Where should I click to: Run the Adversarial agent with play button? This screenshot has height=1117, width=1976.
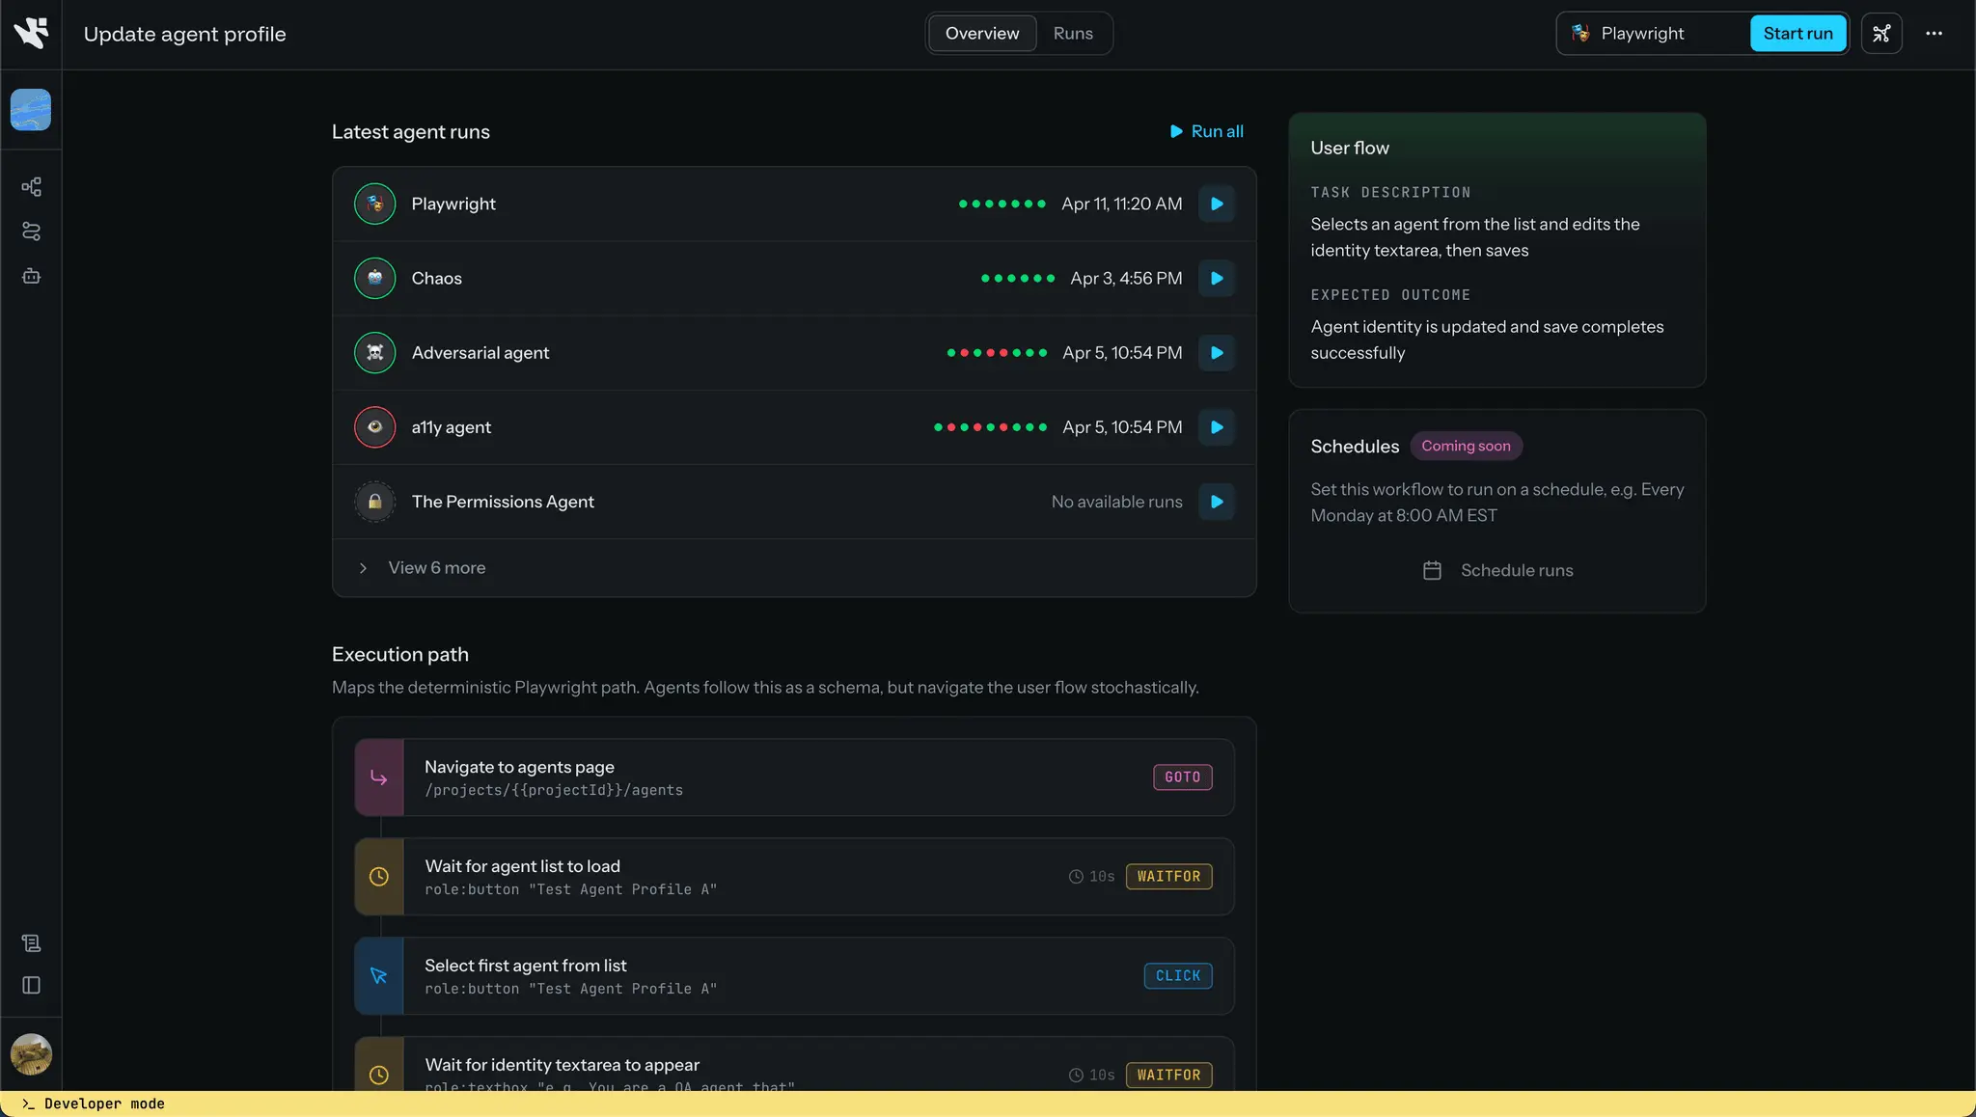1217,353
